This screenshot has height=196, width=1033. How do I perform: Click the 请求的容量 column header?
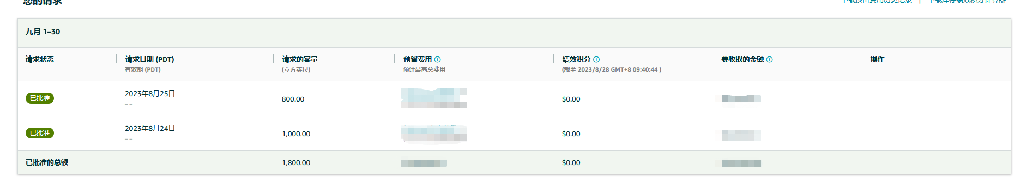(300, 60)
